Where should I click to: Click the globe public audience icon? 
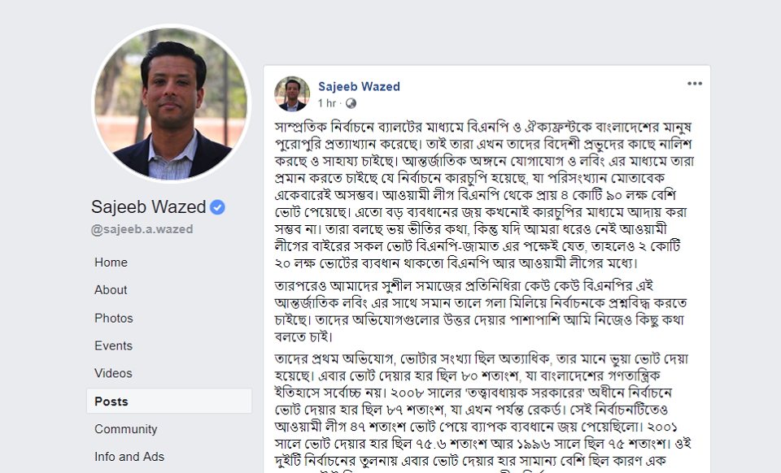pos(351,103)
